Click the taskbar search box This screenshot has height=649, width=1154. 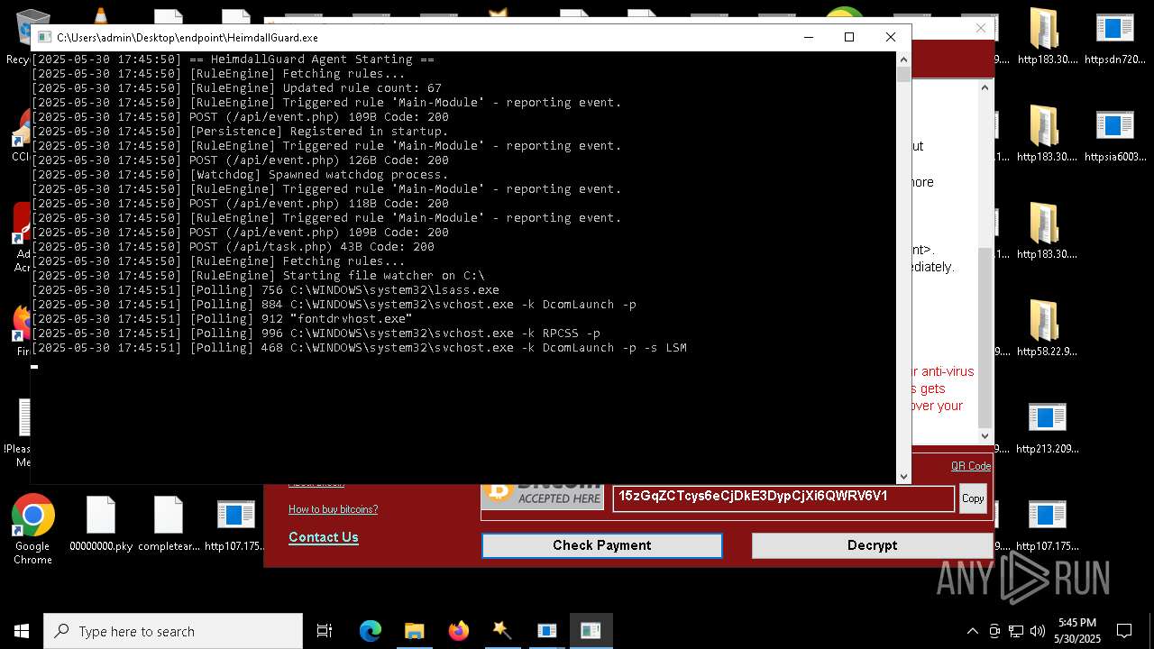click(x=173, y=631)
